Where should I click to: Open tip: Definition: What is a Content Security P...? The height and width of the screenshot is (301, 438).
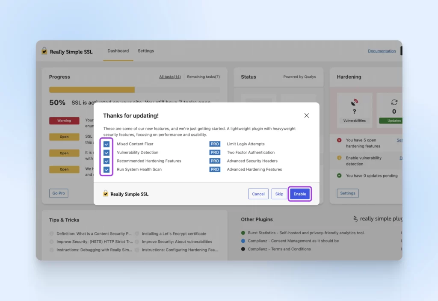[x=94, y=234]
